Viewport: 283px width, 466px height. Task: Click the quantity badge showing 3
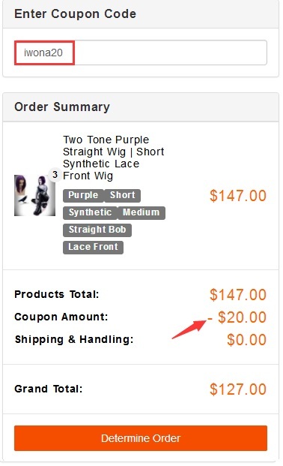click(x=55, y=174)
